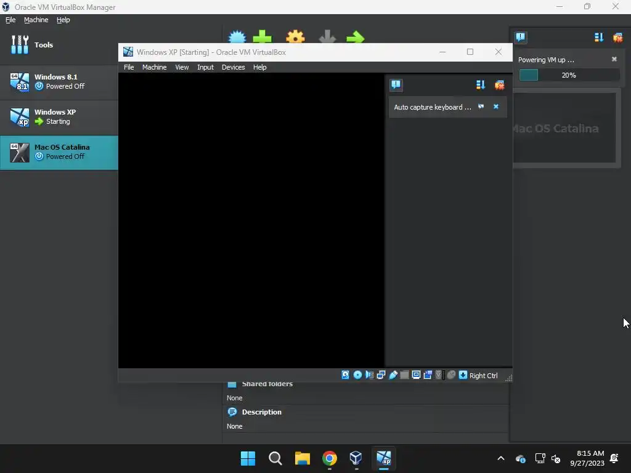Open View menu in Windows XP VM window
The image size is (631, 473).
(x=182, y=67)
